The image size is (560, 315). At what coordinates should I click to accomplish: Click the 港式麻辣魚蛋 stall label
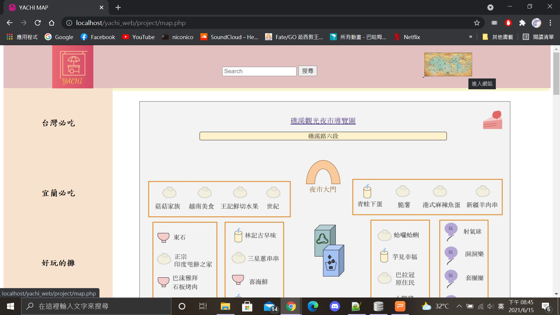coord(442,205)
